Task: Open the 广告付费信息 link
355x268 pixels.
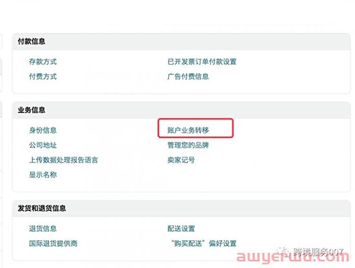Action: click(188, 77)
